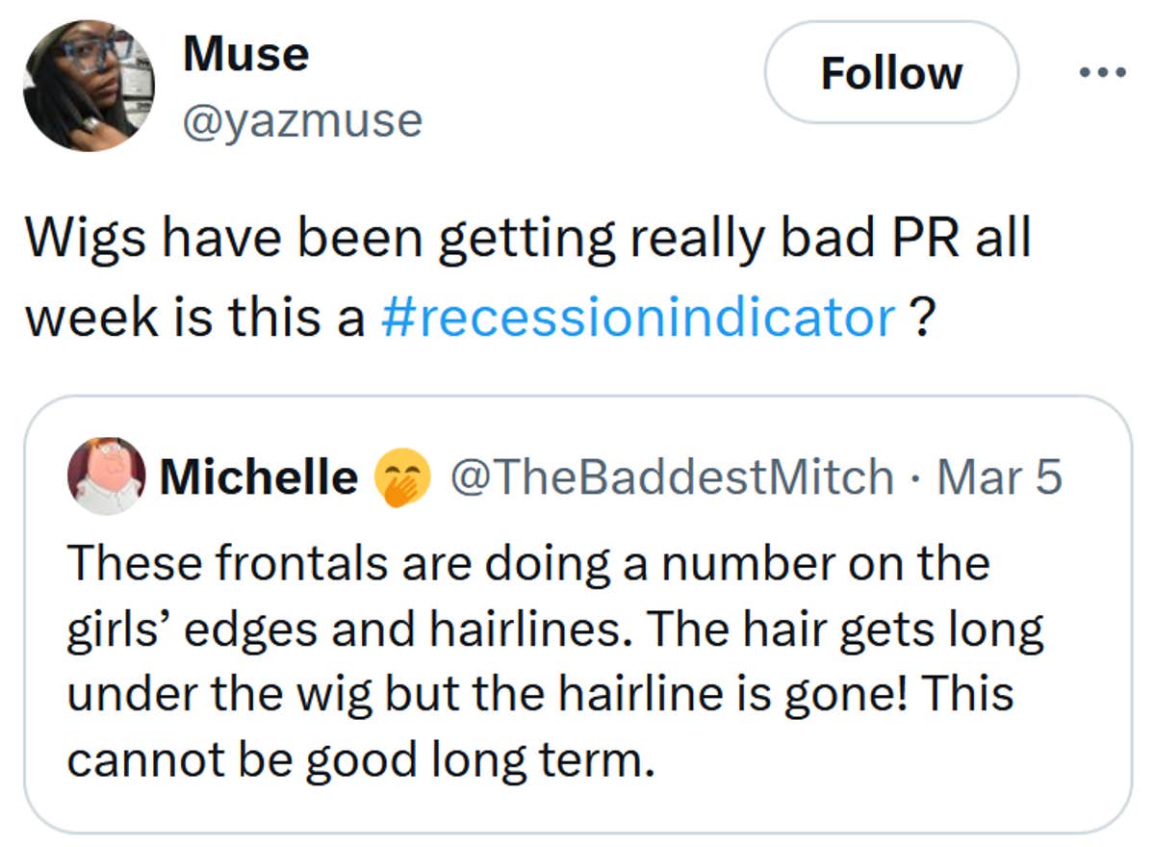
Task: Click the glasses-wearing avatar to view profile
Action: [x=91, y=82]
